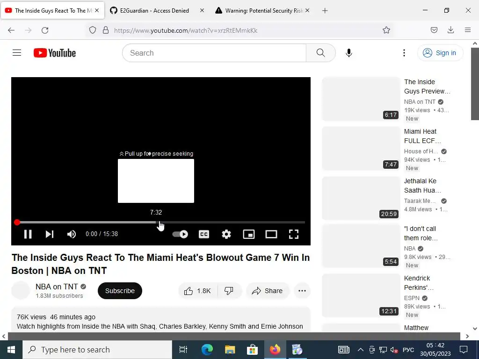Click the red playhead scrubber at start
The width and height of the screenshot is (479, 359).
point(17,222)
